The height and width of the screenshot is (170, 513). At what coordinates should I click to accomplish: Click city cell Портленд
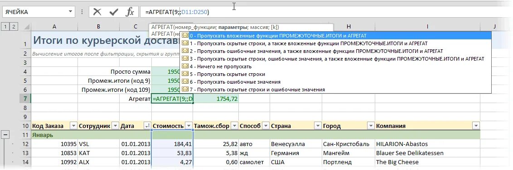pyautogui.click(x=348, y=162)
